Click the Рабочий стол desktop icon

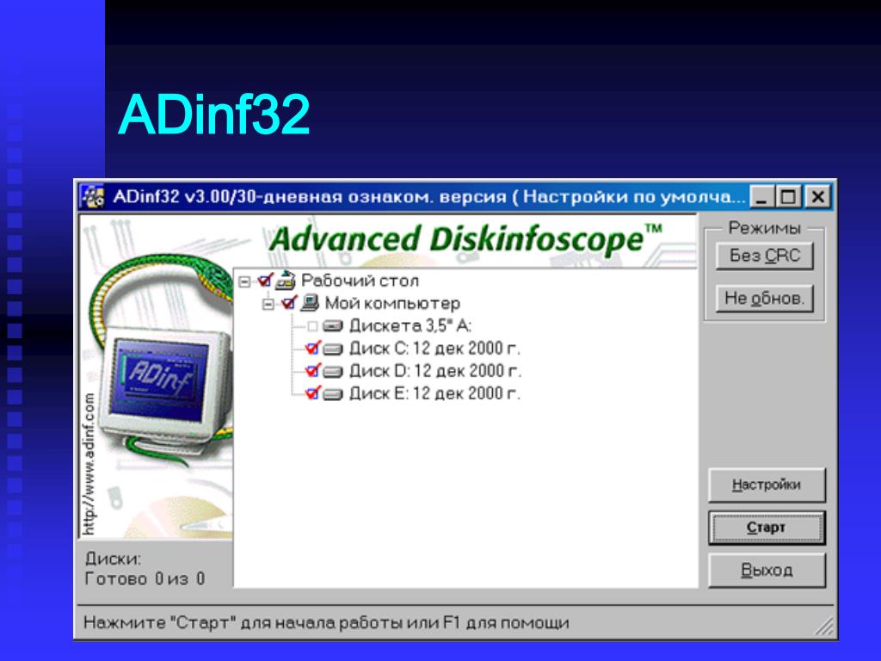coord(286,280)
